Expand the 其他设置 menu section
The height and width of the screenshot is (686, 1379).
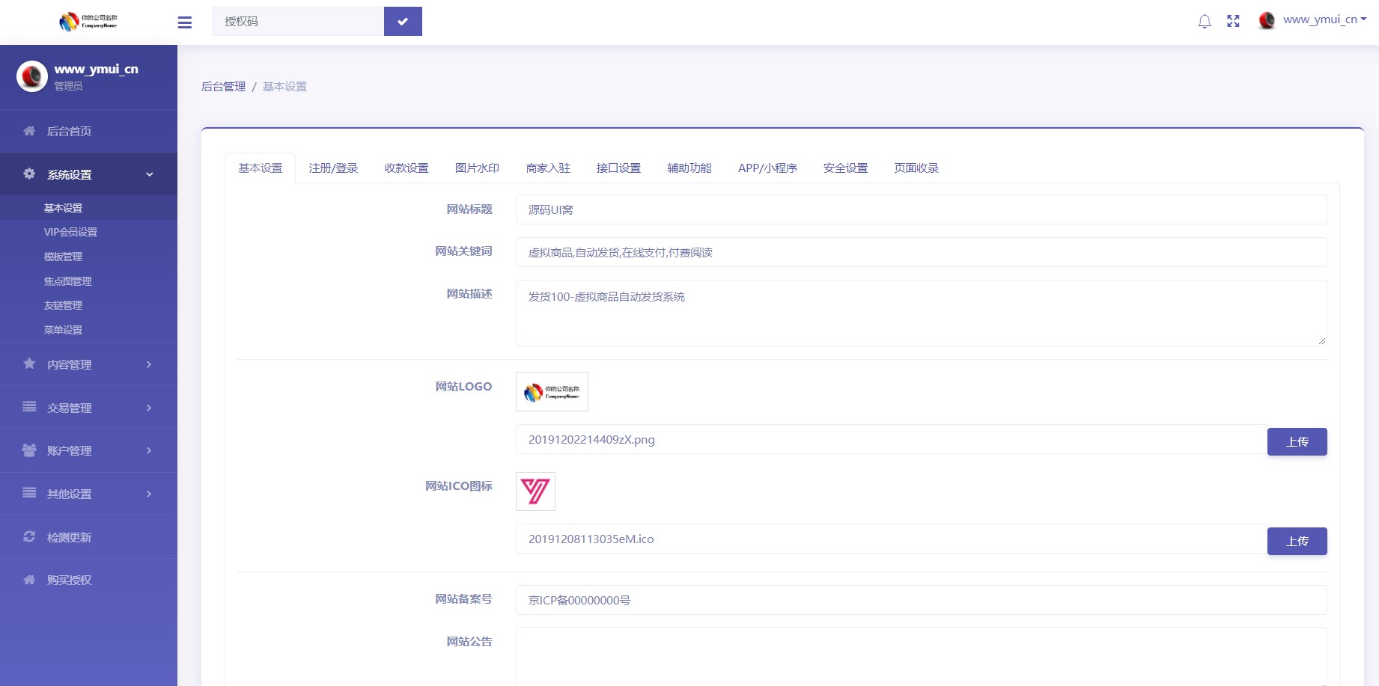[x=68, y=494]
